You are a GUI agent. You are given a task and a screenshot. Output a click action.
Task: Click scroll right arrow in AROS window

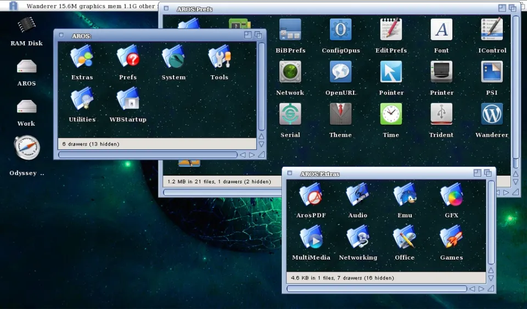pos(252,155)
